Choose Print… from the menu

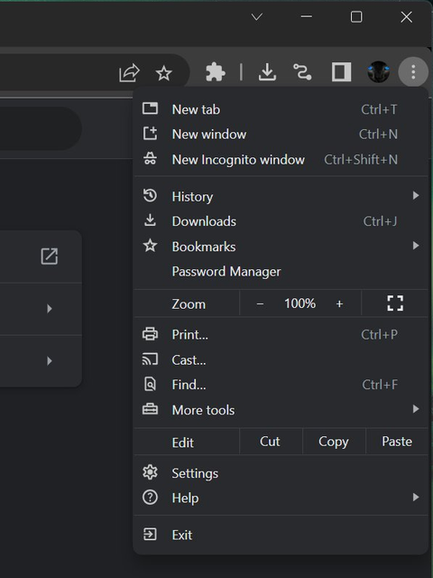(281, 334)
